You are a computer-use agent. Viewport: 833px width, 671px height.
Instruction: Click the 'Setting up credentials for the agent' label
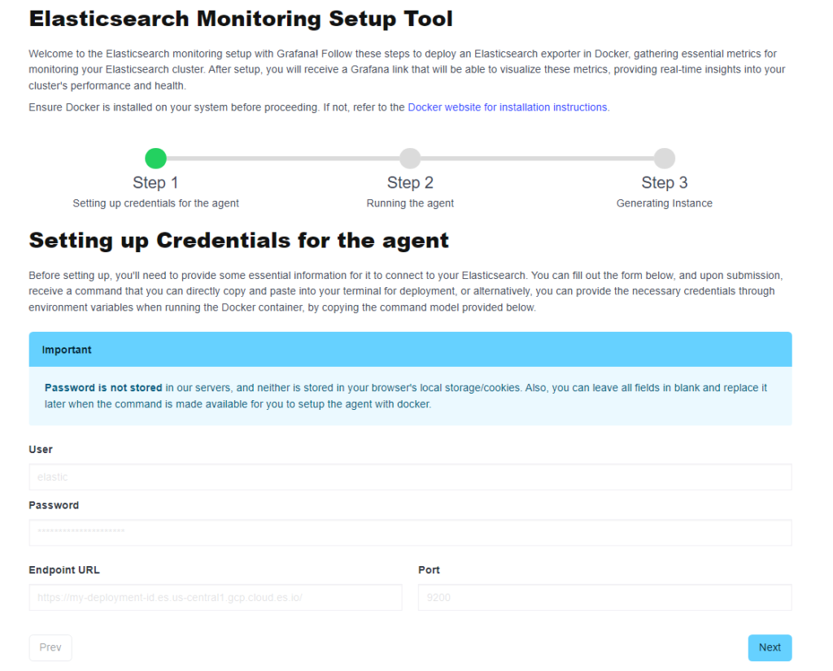(155, 203)
